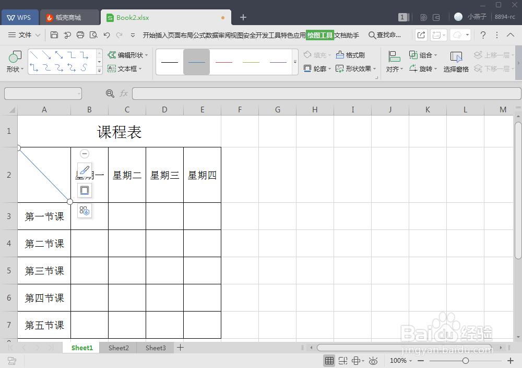Screen dimensions: 522x368
Task: Switch to Sheet2 tab
Action: [x=118, y=348]
